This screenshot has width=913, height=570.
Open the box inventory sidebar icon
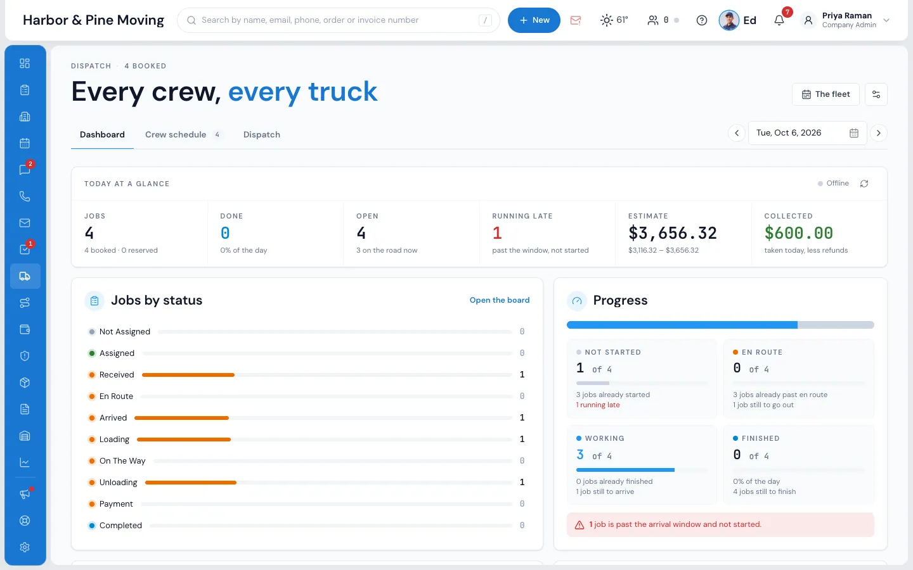(x=25, y=383)
